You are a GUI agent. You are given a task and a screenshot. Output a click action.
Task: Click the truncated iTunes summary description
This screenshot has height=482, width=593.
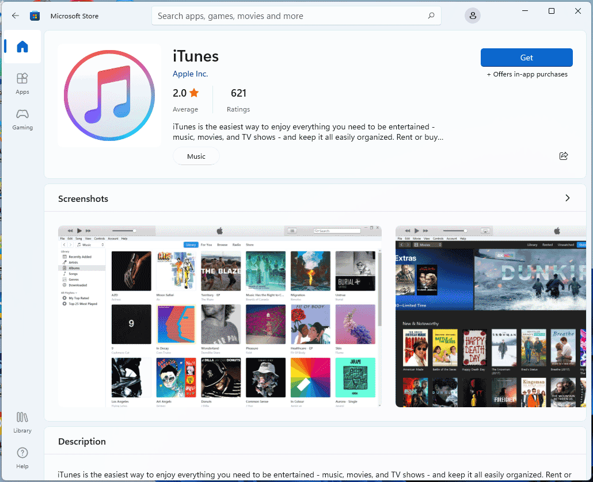[308, 132]
